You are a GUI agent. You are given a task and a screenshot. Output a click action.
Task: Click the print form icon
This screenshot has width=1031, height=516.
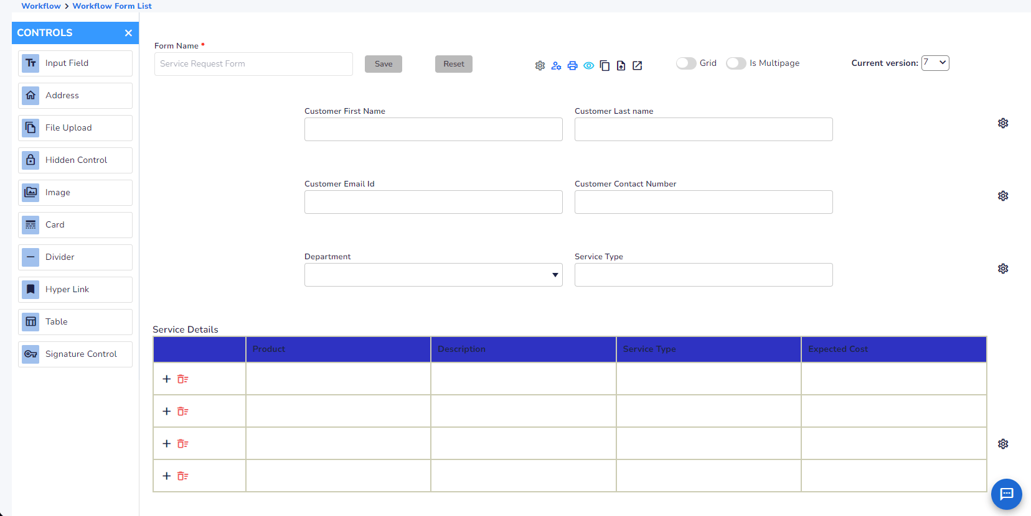(572, 65)
